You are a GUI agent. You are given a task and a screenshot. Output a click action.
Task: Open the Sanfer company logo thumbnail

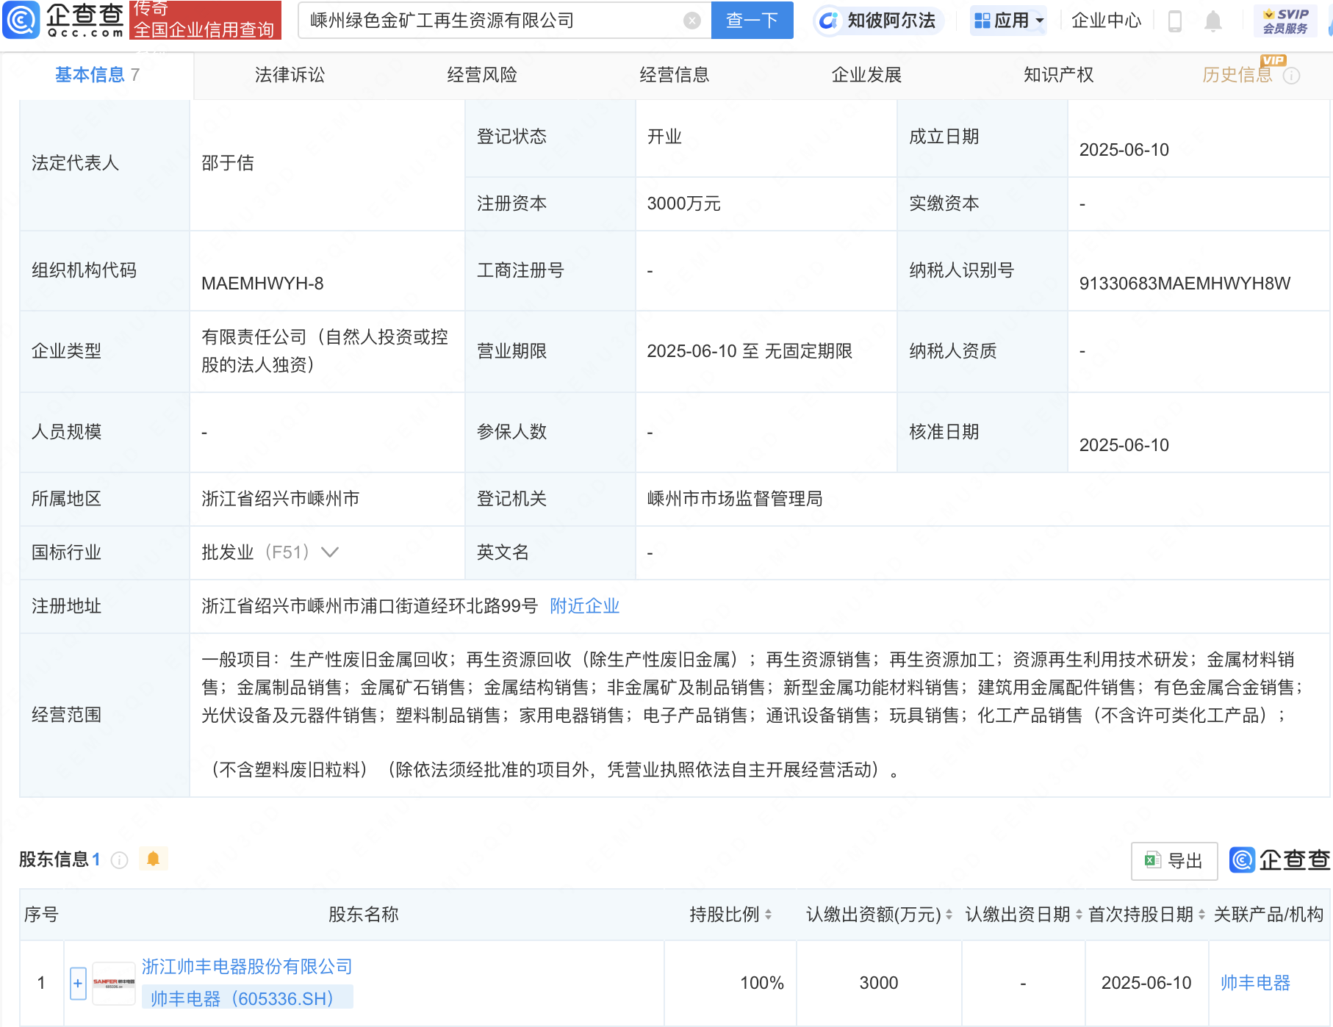pyautogui.click(x=113, y=983)
